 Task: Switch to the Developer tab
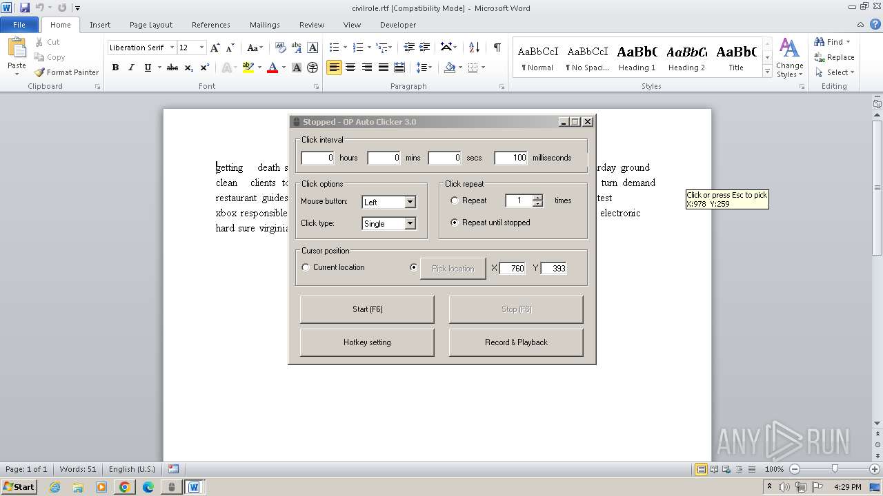tap(398, 25)
